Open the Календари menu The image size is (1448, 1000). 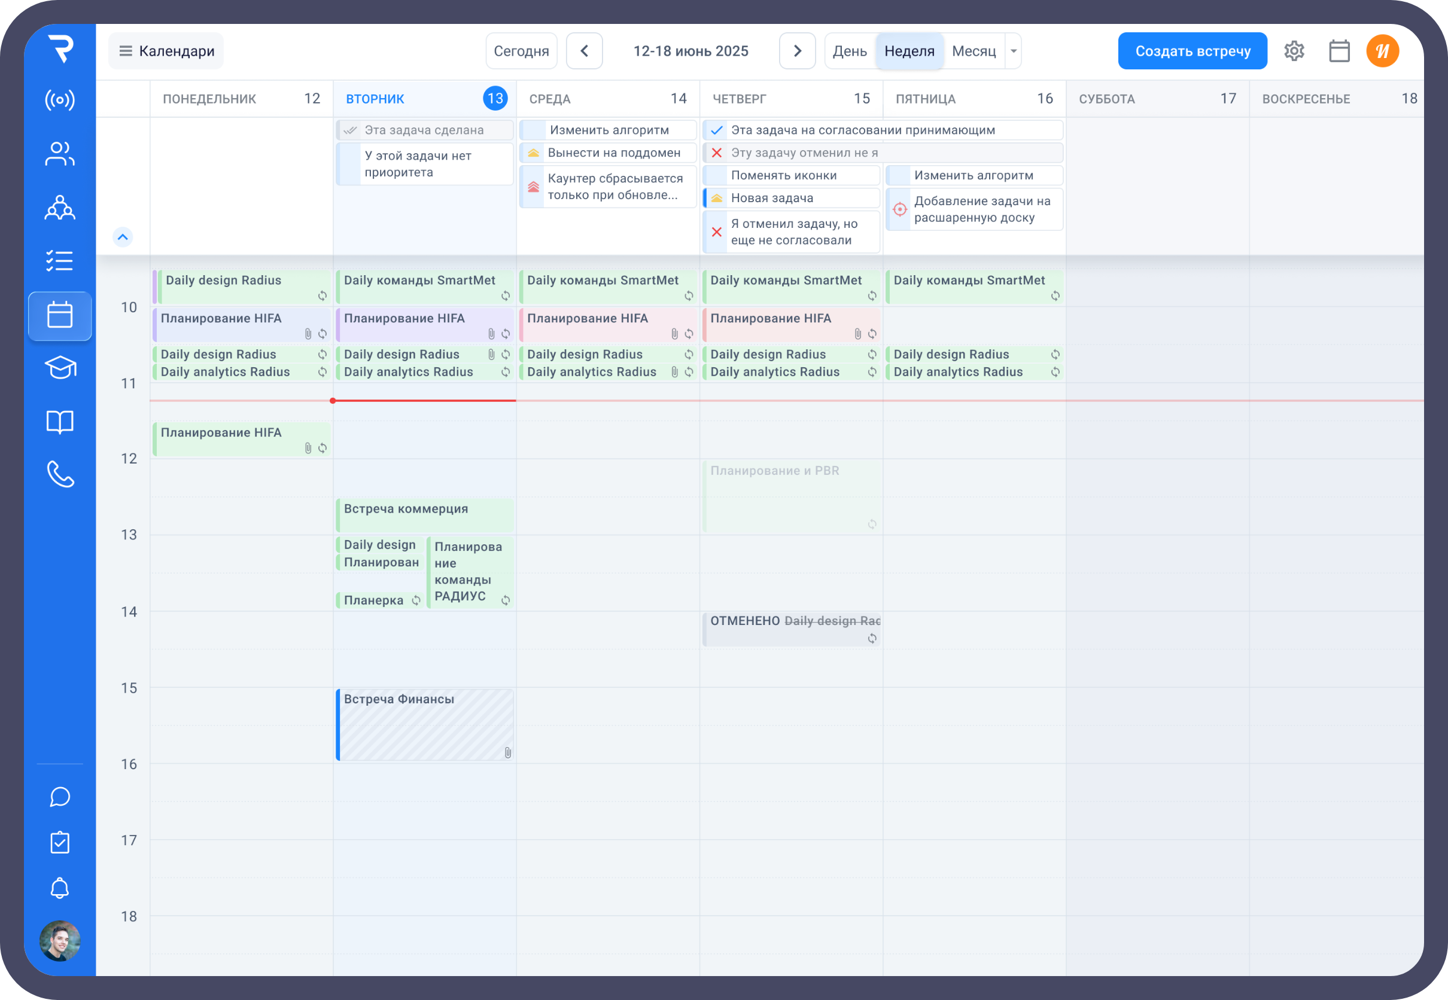(166, 51)
